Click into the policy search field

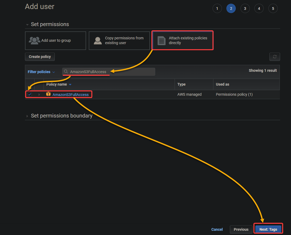(x=109, y=72)
